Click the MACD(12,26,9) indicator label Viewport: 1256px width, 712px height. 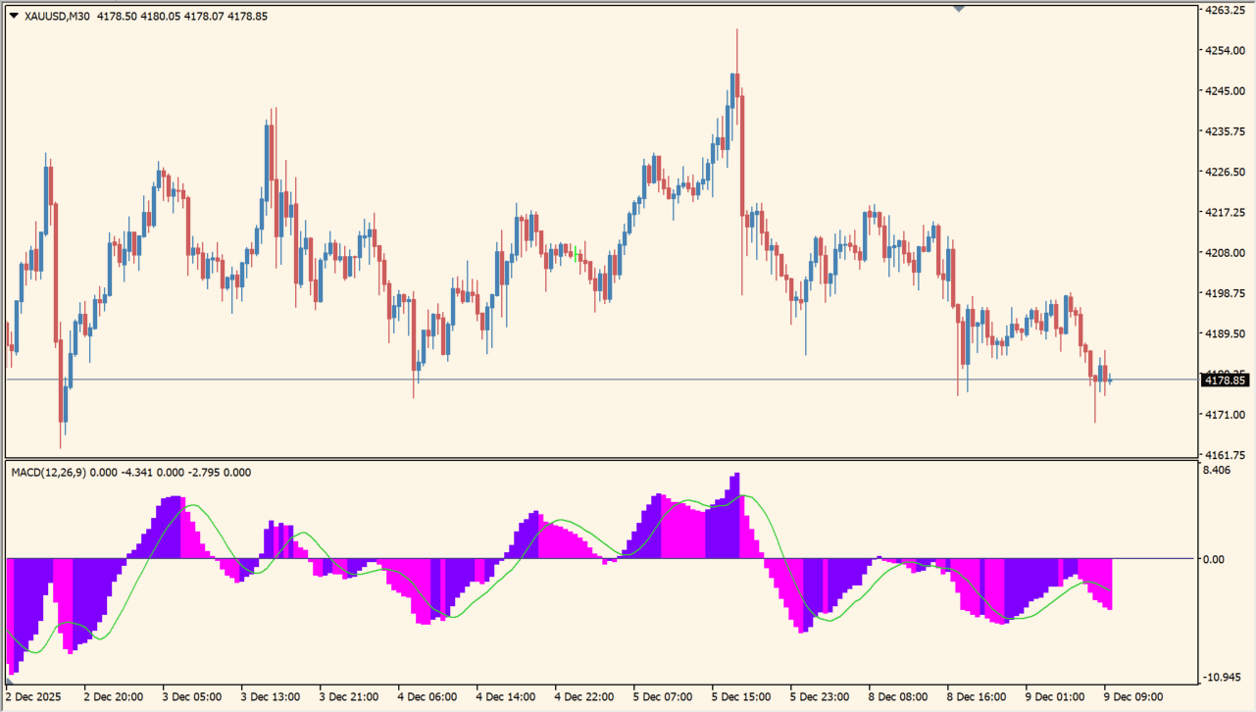tap(49, 473)
